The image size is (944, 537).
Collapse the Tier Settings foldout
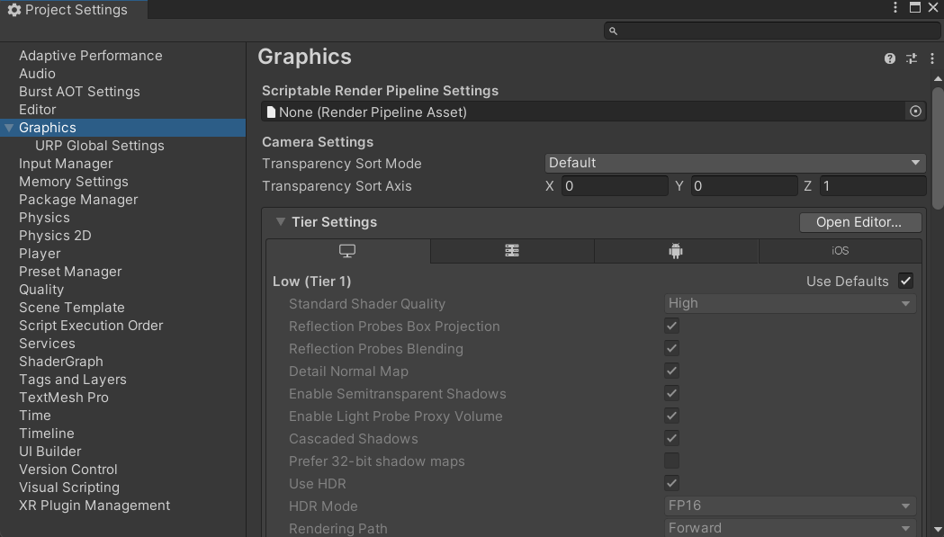click(280, 221)
